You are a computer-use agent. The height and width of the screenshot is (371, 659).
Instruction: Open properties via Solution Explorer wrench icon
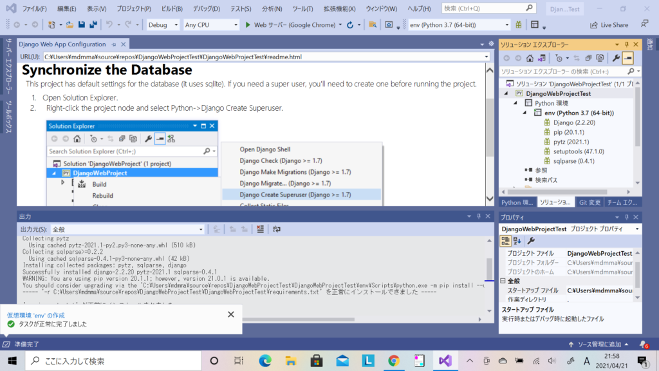tap(616, 58)
